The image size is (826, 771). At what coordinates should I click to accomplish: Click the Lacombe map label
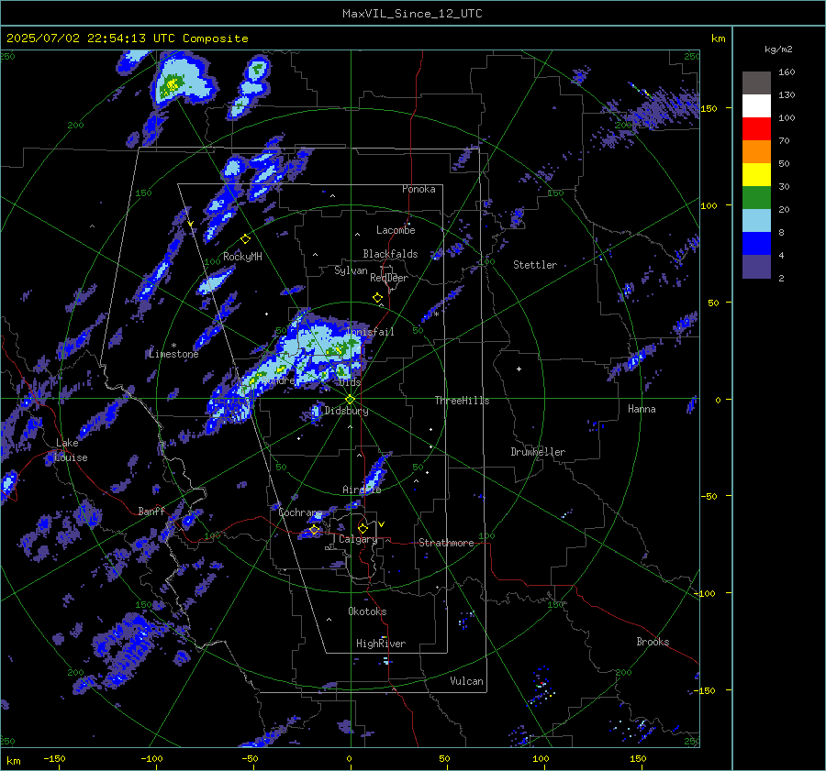396,230
